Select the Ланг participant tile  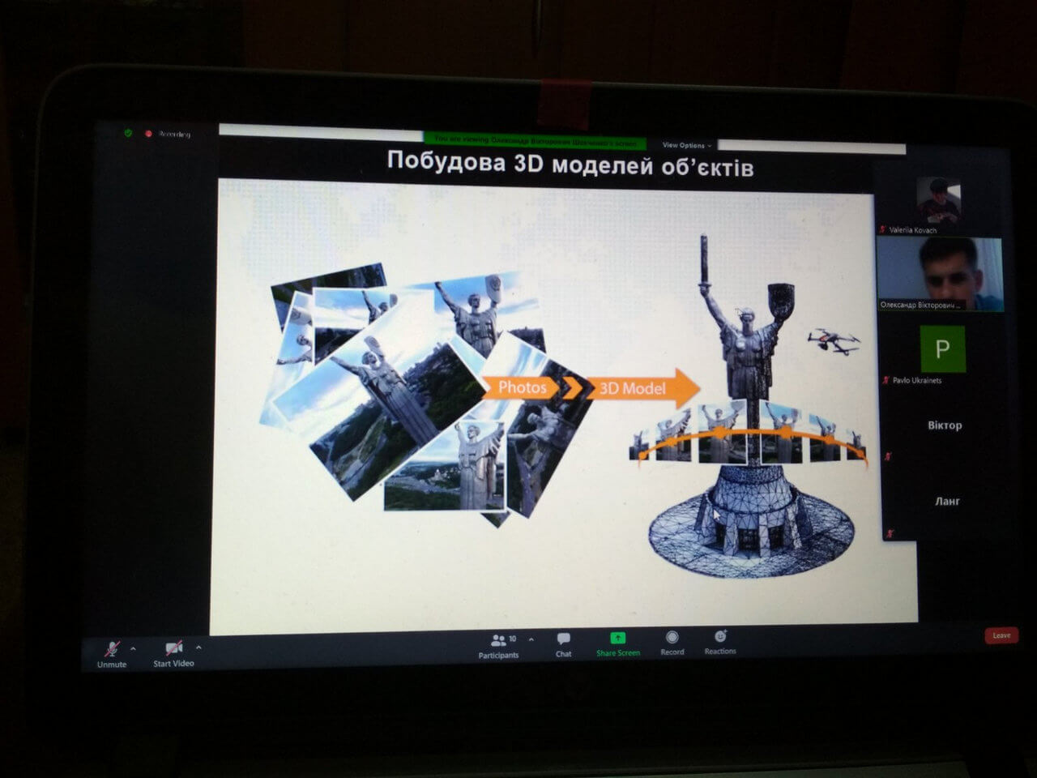(x=946, y=502)
